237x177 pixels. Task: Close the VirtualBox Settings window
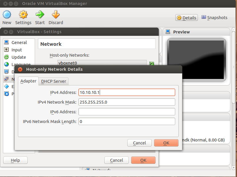point(6,32)
